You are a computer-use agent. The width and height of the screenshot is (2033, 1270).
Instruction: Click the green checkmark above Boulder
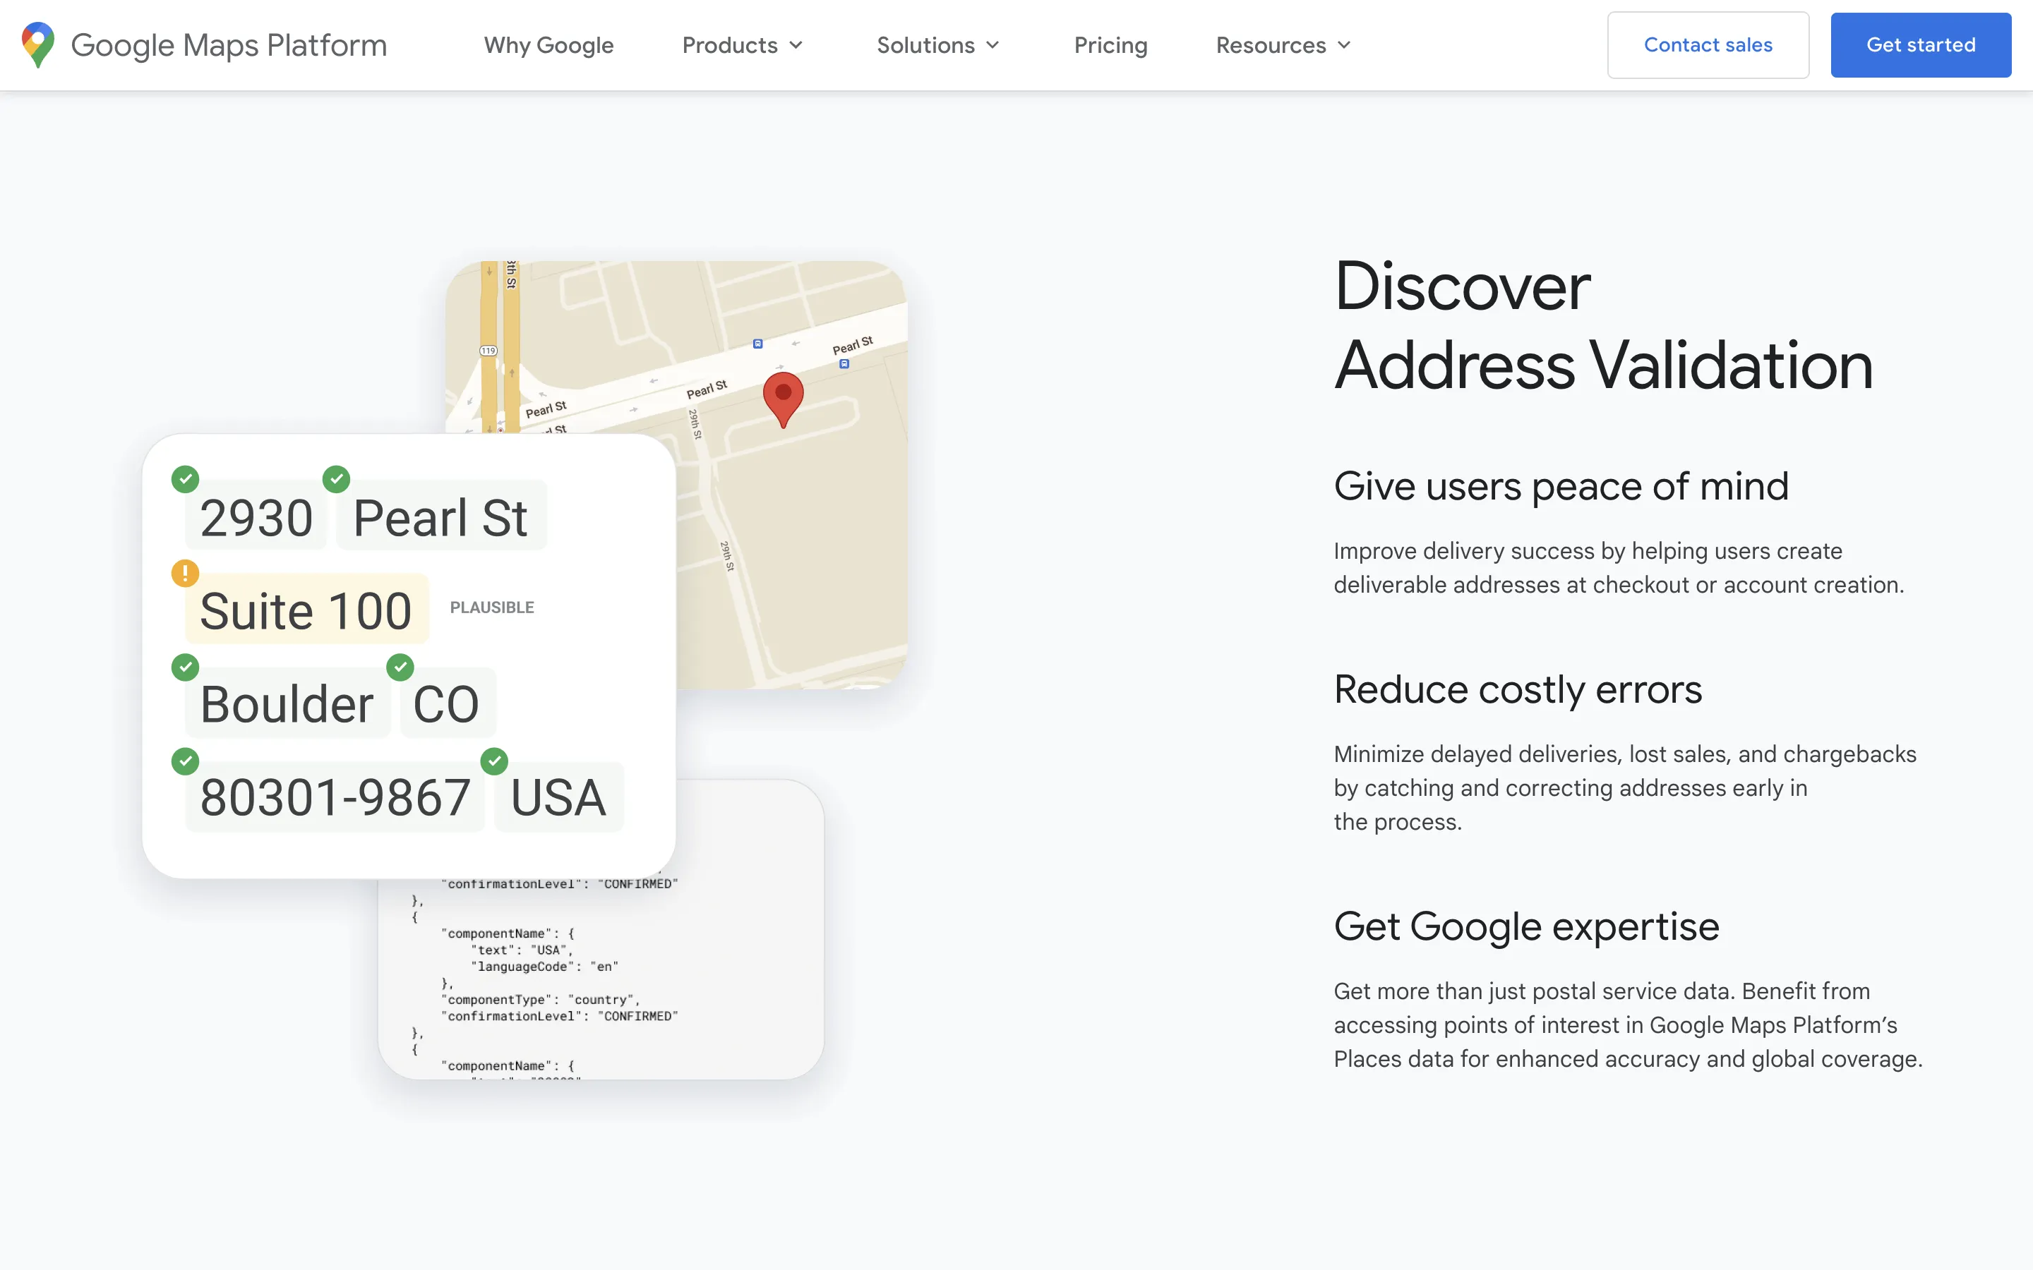pyautogui.click(x=185, y=667)
